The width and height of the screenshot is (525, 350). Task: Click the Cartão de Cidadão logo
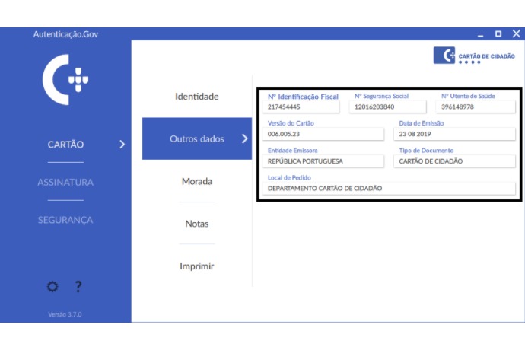[474, 56]
